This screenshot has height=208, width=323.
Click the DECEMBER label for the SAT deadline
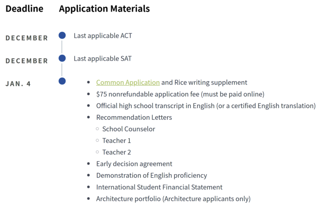coord(27,61)
